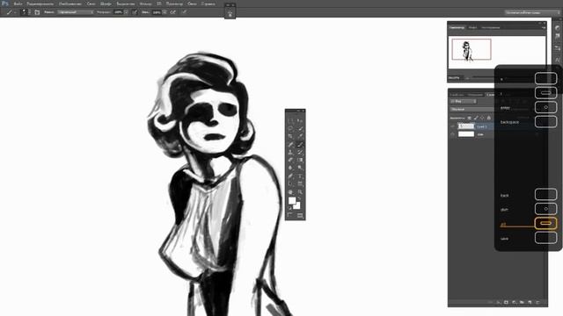
Task: Toggle lock transparent pixels in Layers panel
Action: pos(469,118)
